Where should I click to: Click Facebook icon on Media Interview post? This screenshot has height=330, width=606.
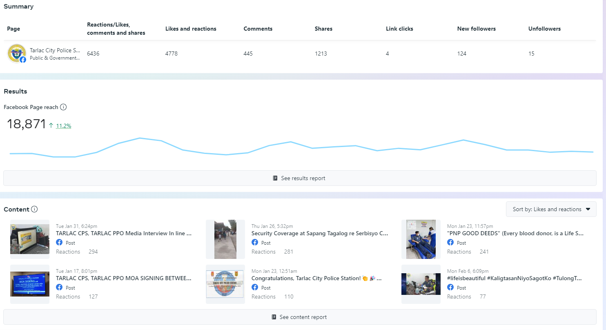pyautogui.click(x=59, y=242)
